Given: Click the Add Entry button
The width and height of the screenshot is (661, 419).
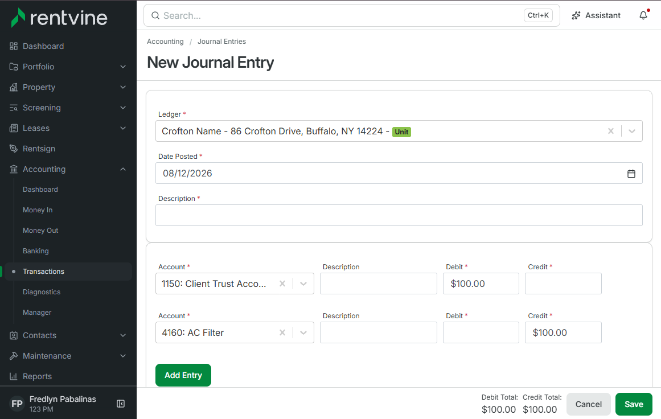Looking at the screenshot, I should coord(183,375).
